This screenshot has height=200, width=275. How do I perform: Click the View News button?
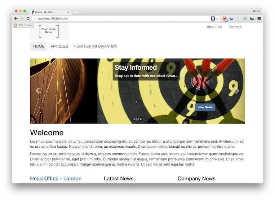pos(205,107)
